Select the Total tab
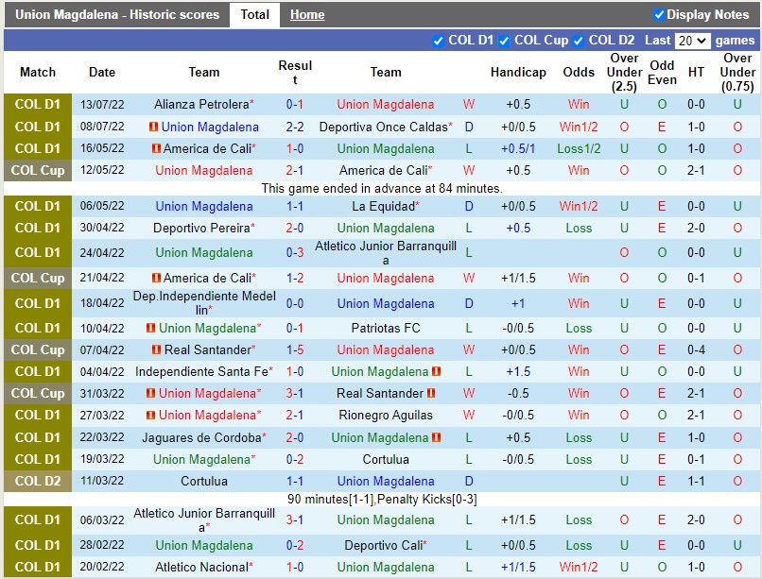Viewport: 762px width, 579px height. (254, 14)
